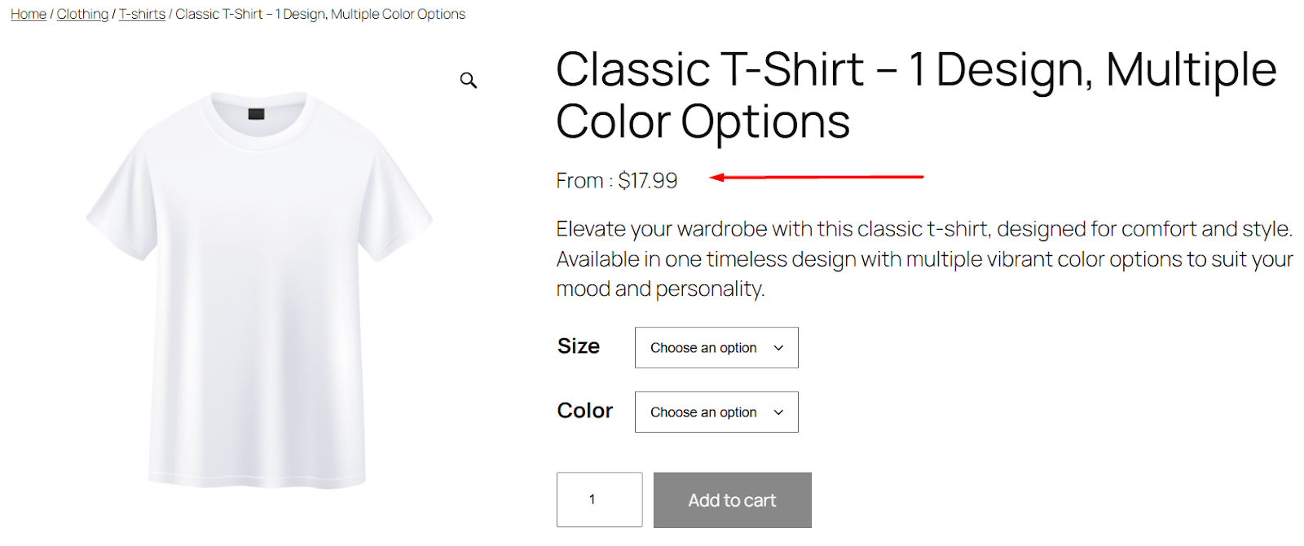Click the Color dropdown chevron arrow
This screenshot has height=546, width=1304.
778,412
